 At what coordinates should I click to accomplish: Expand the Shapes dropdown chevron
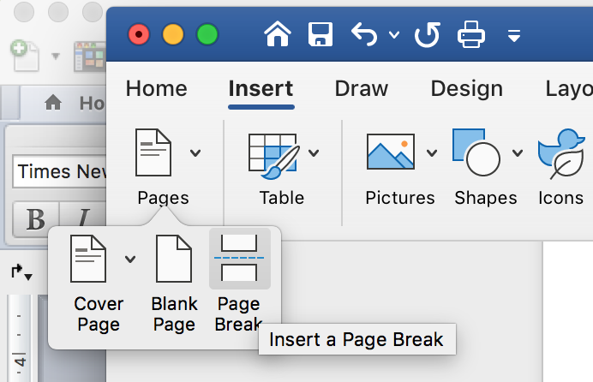518,153
